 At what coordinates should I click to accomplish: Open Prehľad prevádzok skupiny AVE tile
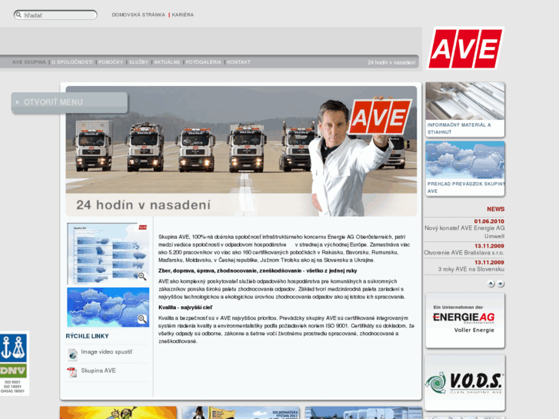tap(465, 168)
